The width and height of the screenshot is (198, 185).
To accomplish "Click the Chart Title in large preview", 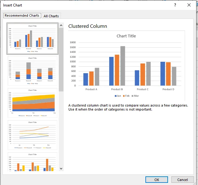I will coord(126,36).
